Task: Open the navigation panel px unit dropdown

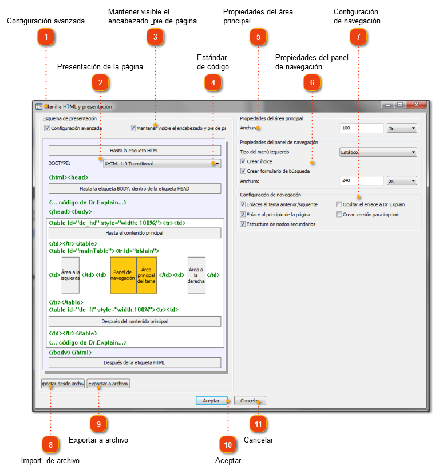Action: click(402, 181)
